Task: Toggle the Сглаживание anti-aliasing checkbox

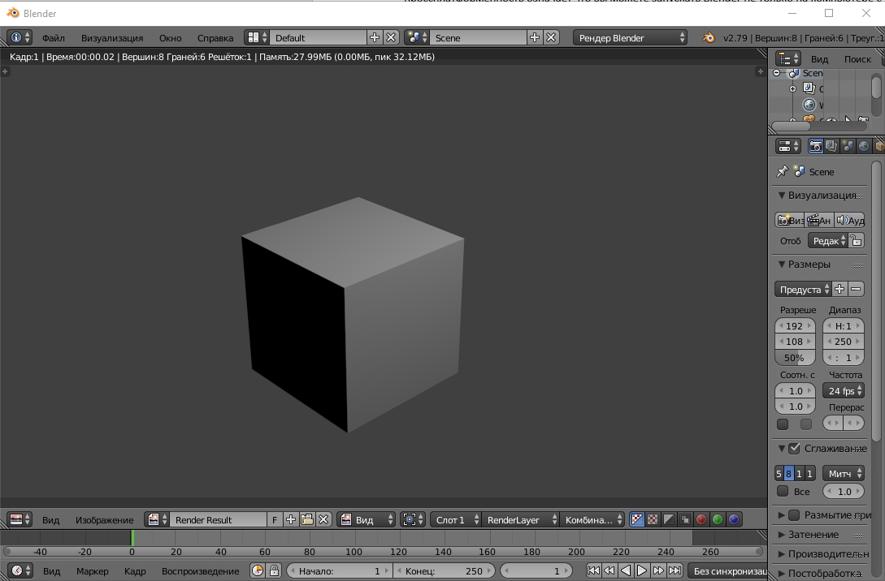Action: tap(795, 449)
